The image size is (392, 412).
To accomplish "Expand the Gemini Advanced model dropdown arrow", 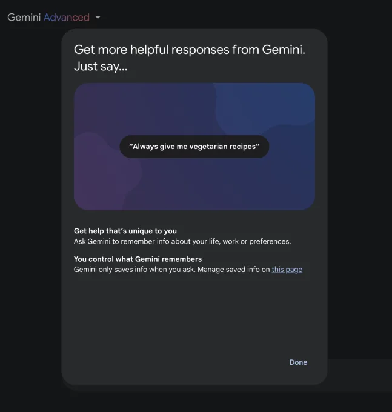I will coord(98,18).
